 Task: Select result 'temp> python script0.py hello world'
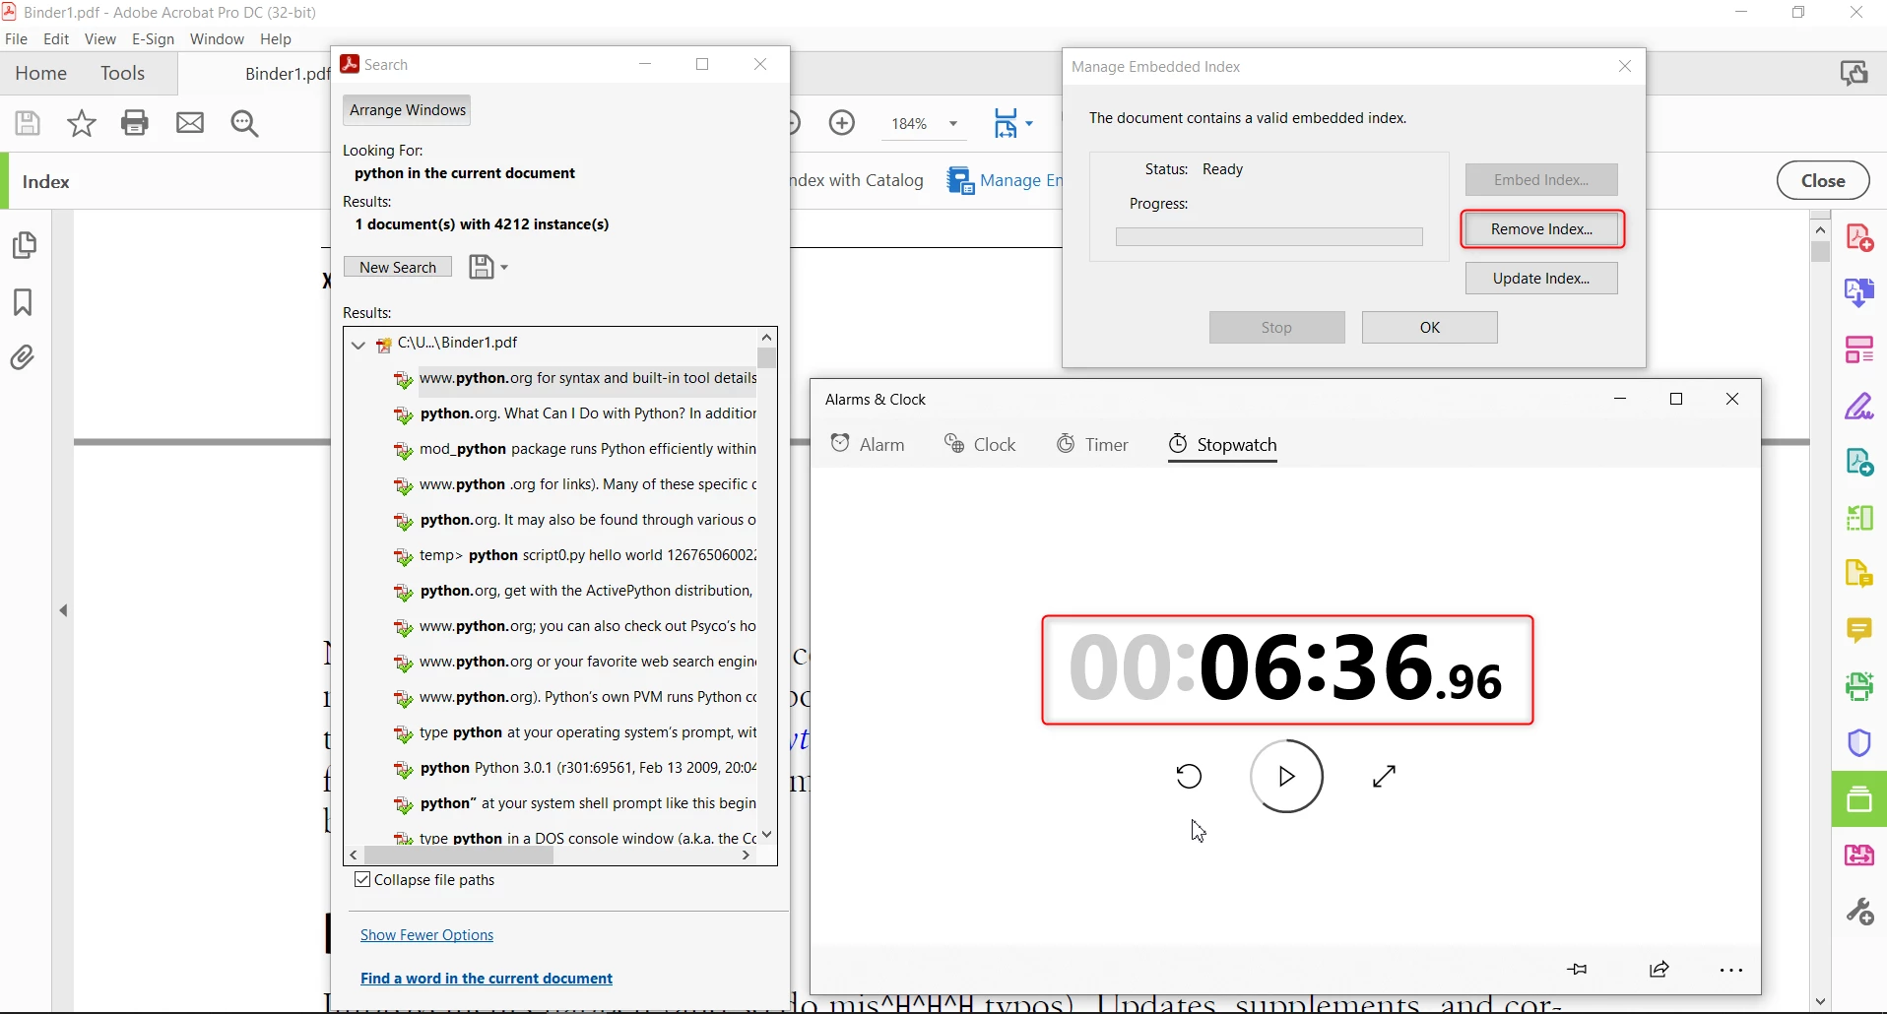575,556
